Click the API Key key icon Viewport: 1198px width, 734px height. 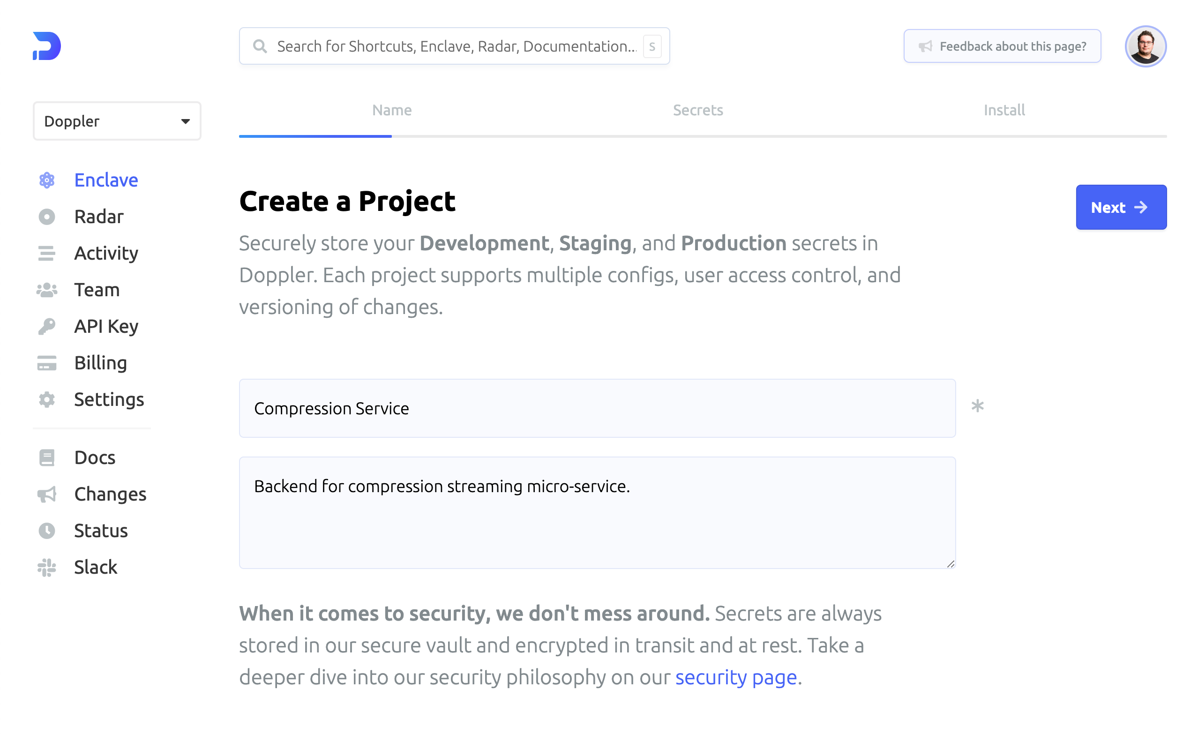[x=47, y=327]
